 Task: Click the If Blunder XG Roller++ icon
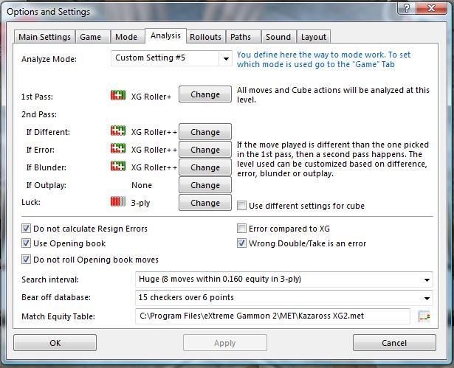pyautogui.click(x=118, y=167)
